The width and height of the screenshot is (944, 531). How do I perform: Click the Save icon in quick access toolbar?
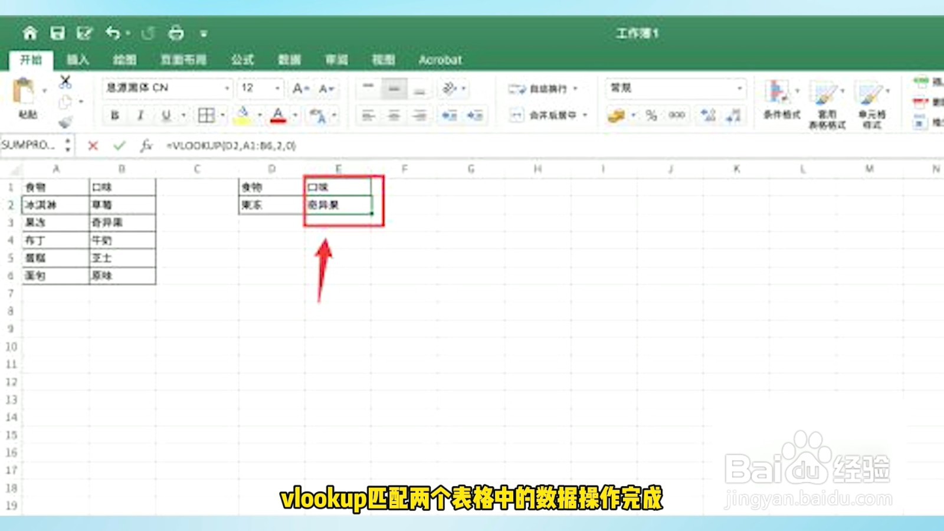click(57, 34)
